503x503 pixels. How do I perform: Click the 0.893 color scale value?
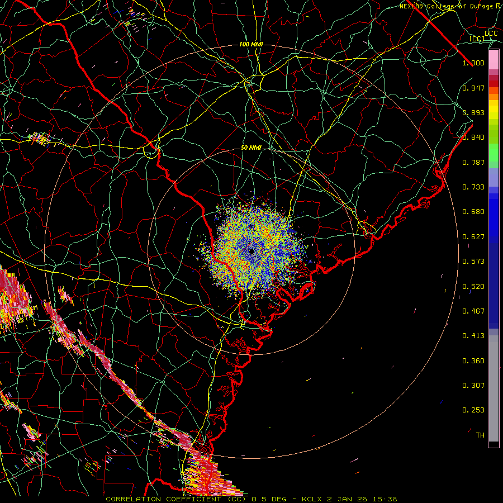(473, 112)
